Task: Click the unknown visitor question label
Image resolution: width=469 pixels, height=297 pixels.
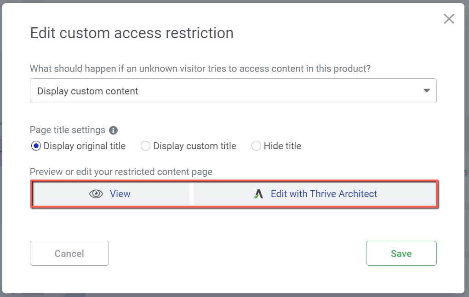Action: [x=200, y=69]
